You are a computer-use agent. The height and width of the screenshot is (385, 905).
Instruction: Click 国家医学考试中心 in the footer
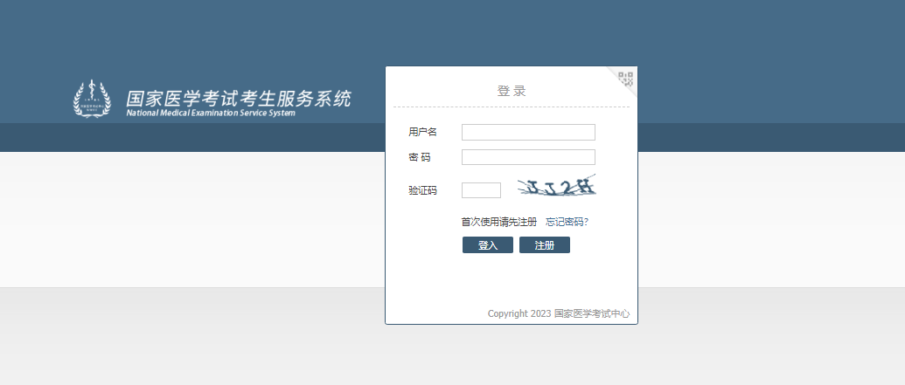(x=592, y=313)
